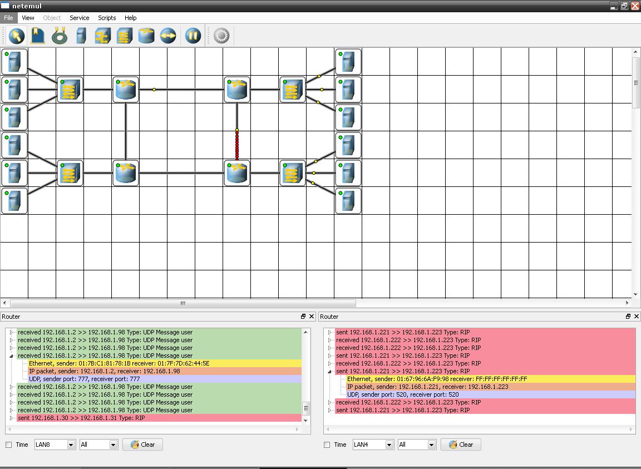Pick the computer device tool
This screenshot has width=641, height=469.
click(x=81, y=36)
